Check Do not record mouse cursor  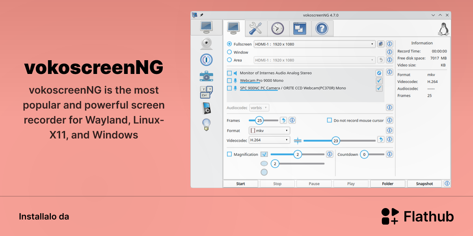coord(330,120)
